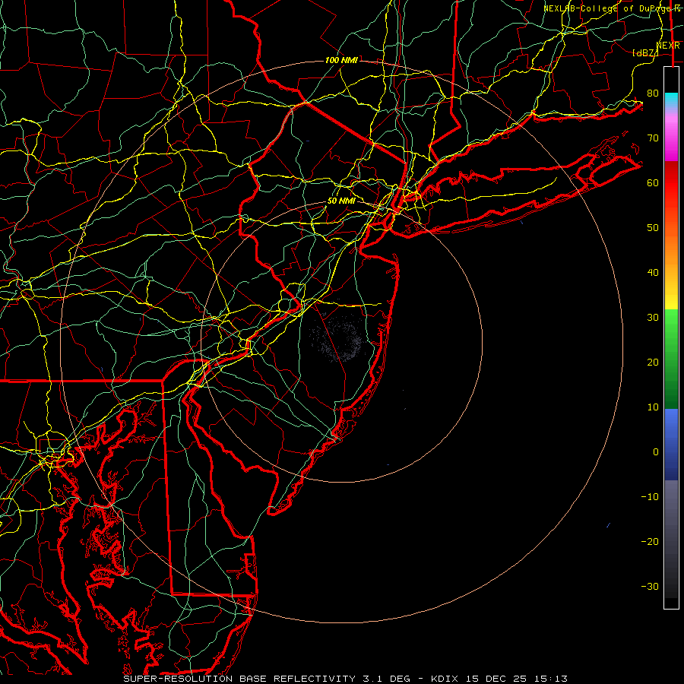Click the 60 value on dBZ scale

coord(653,183)
